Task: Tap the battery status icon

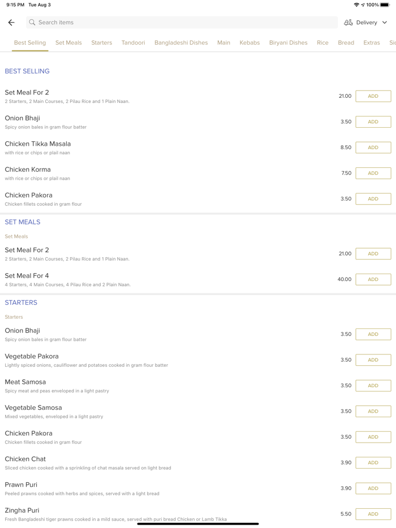Action: (385, 5)
